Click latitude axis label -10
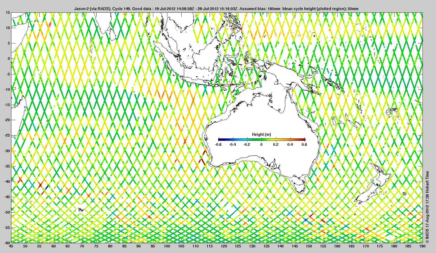Screen dimensions: 436x253 (x=7, y=89)
